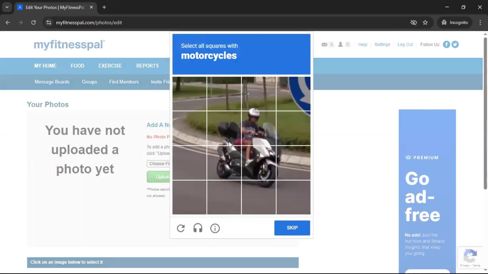Switch to the audio challenge headphones icon
This screenshot has width=488, height=274.
[198, 228]
